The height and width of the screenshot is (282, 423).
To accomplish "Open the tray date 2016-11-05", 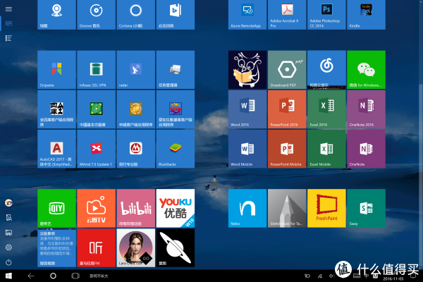I will pos(393,278).
